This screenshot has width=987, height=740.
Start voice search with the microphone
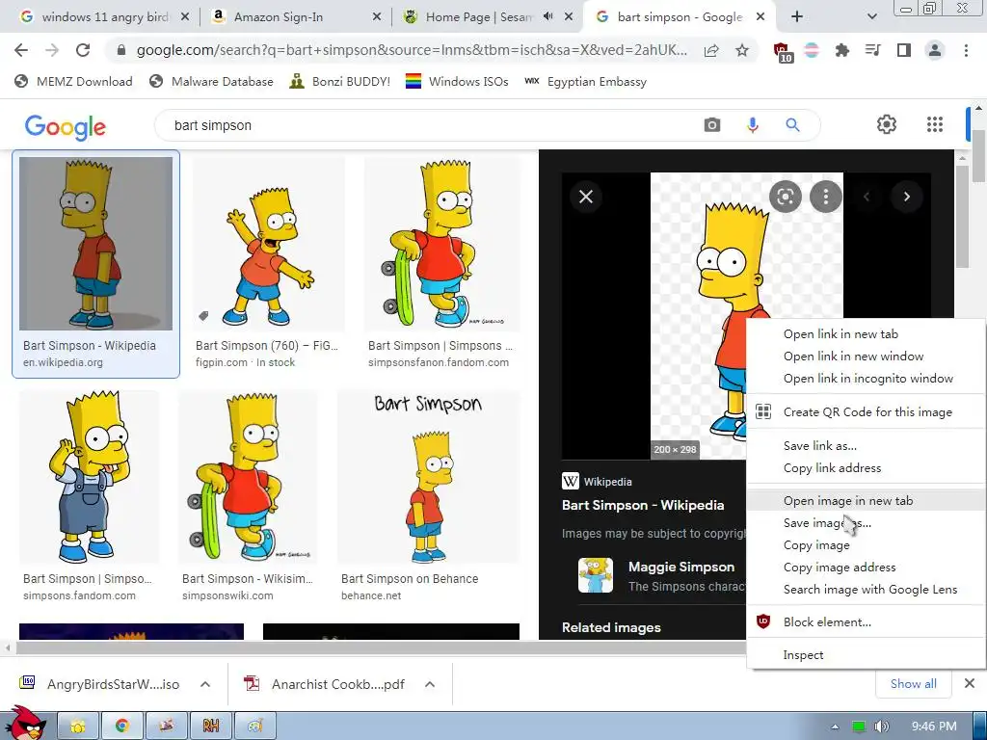click(752, 125)
